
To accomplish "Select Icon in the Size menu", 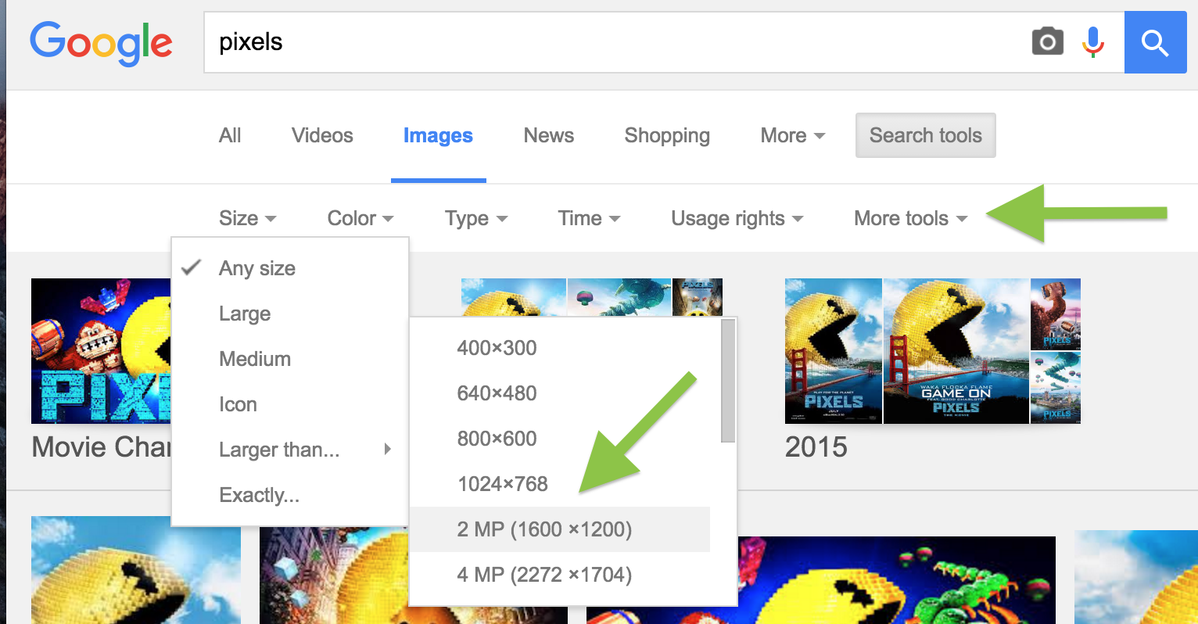I will (290, 404).
